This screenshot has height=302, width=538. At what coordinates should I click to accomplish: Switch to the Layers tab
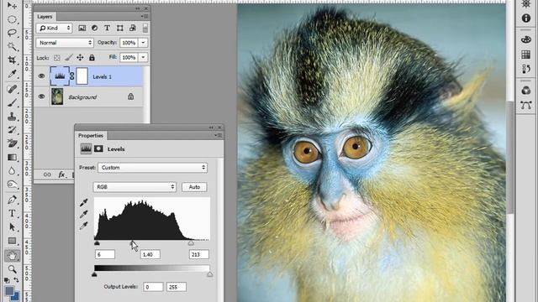click(45, 17)
